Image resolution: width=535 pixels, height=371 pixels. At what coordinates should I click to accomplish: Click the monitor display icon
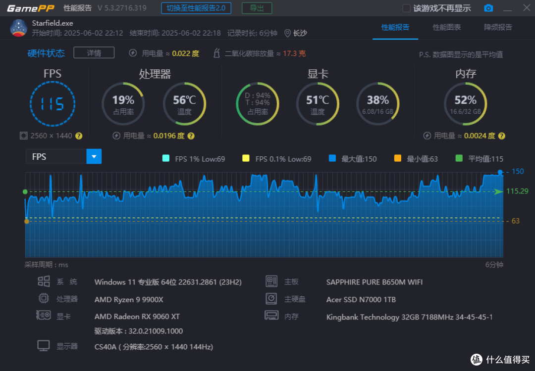44,346
